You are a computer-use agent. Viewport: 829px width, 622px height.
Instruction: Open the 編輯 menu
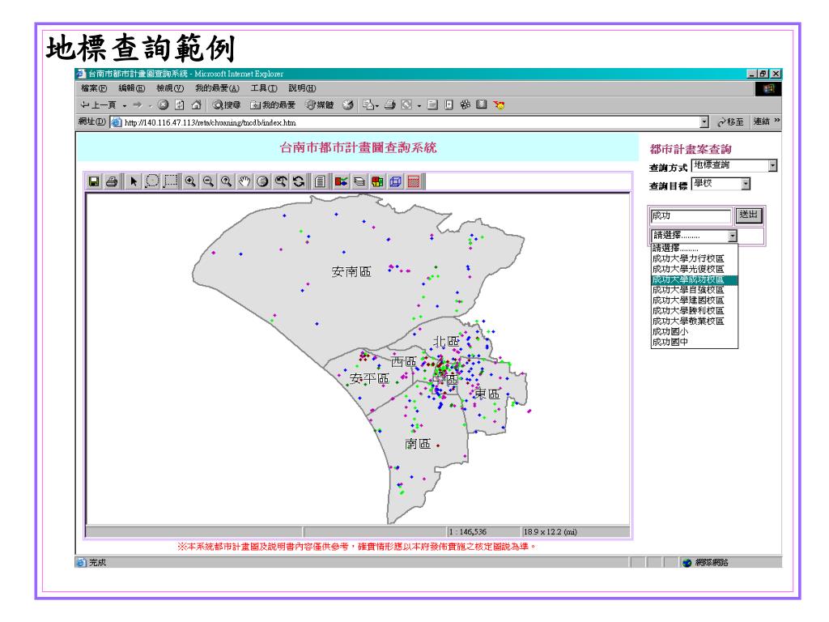coord(132,88)
